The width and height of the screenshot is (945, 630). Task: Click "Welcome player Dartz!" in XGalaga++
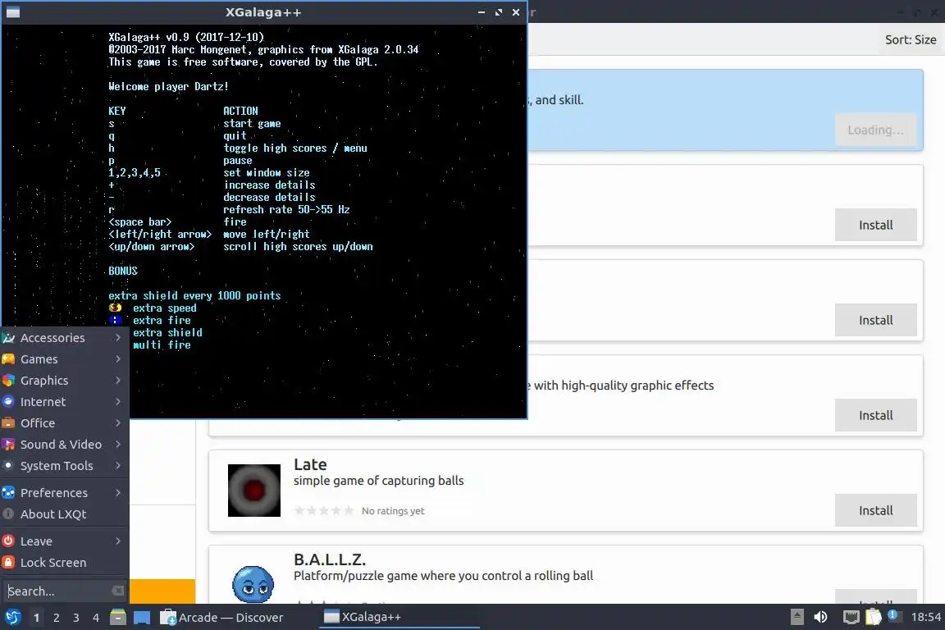(168, 86)
